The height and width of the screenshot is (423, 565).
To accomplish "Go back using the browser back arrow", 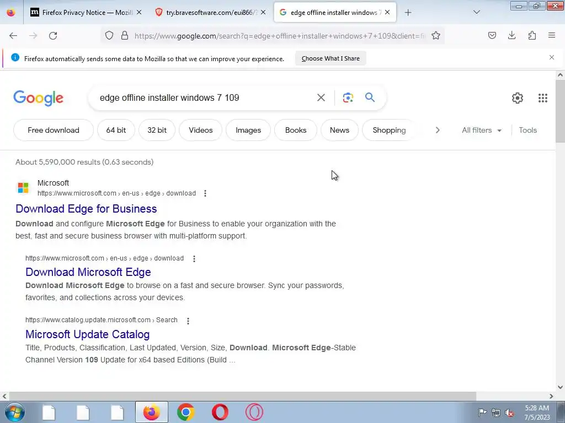I will pos(13,36).
